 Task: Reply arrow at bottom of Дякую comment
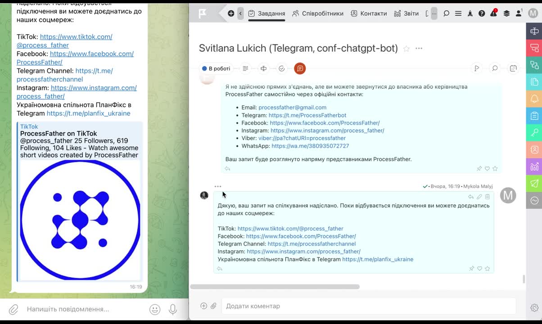tap(220, 269)
